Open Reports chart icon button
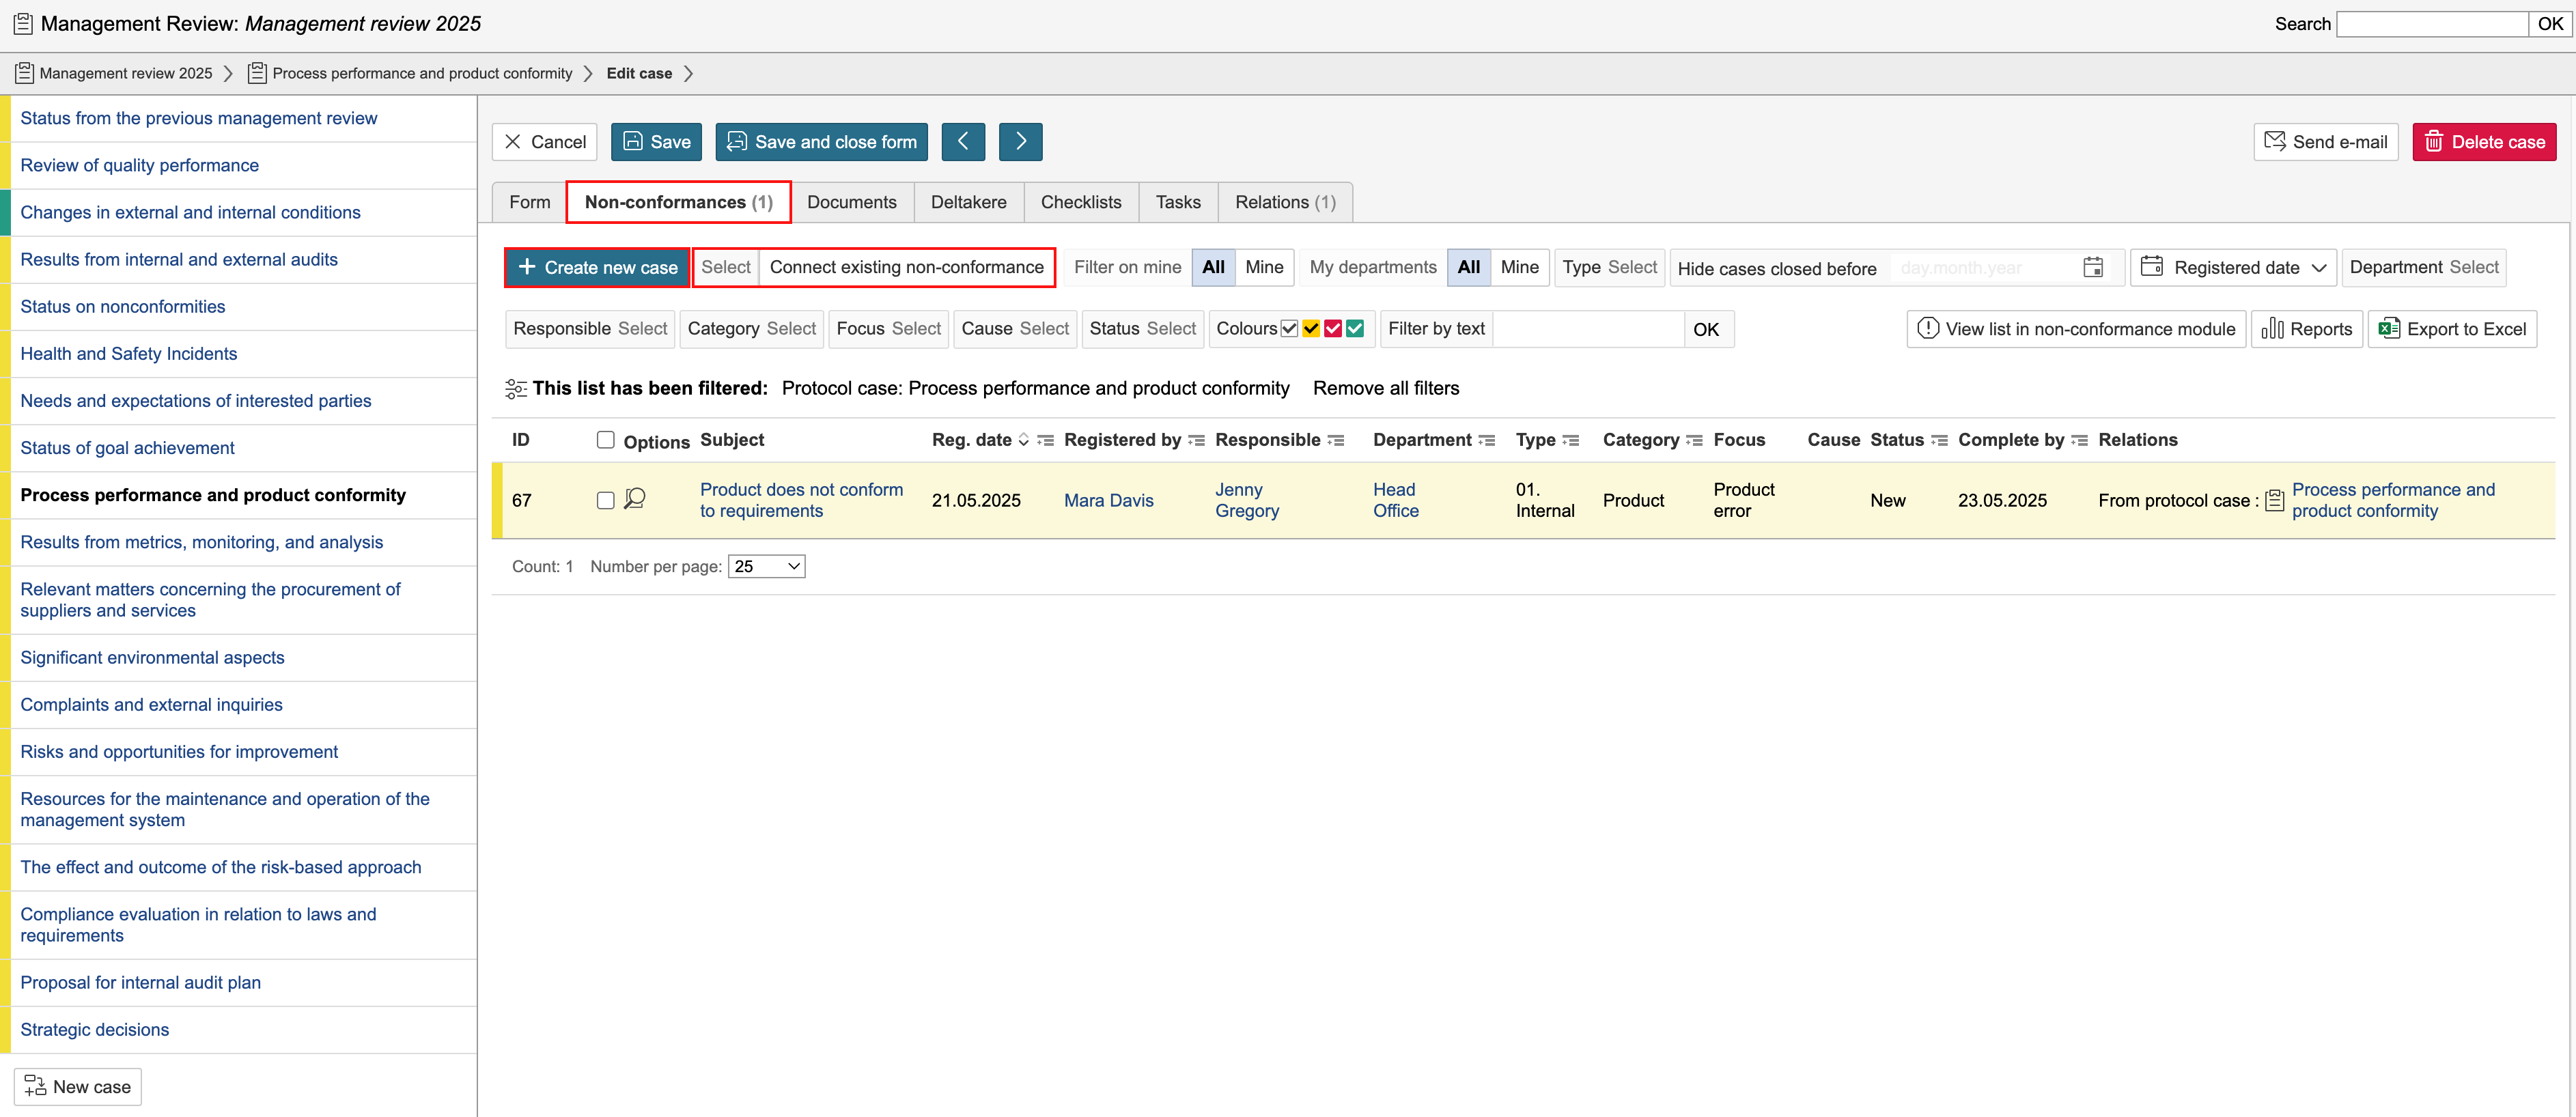The height and width of the screenshot is (1117, 2576). tap(2306, 329)
